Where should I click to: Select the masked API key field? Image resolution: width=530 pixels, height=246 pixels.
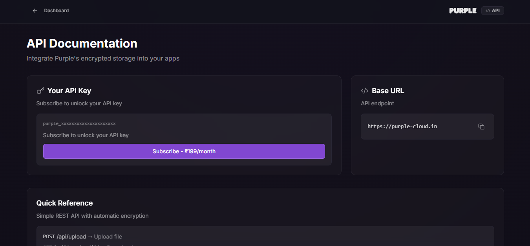[79, 123]
